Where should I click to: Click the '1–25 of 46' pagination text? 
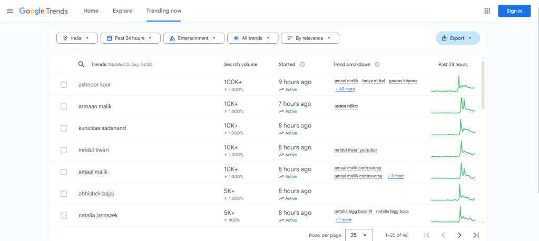396,236
